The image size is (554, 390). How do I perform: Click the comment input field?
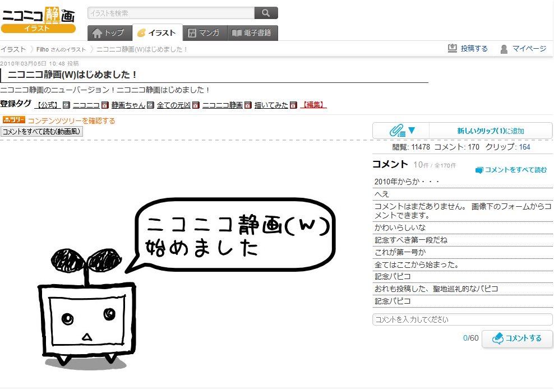point(462,319)
